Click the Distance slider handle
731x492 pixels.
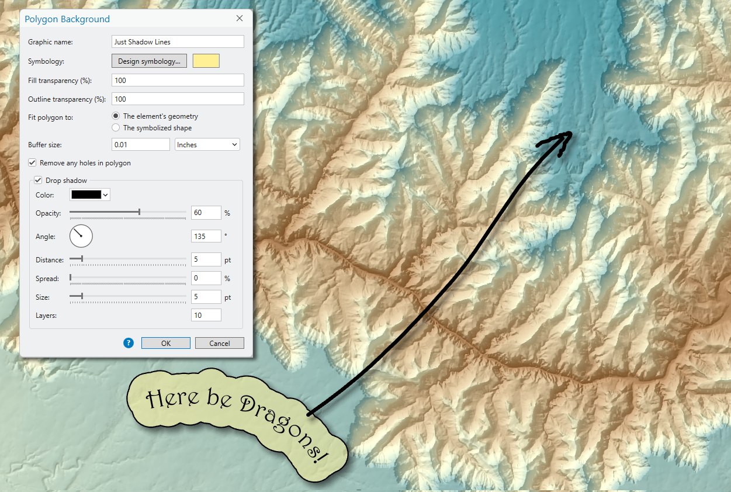coord(82,258)
